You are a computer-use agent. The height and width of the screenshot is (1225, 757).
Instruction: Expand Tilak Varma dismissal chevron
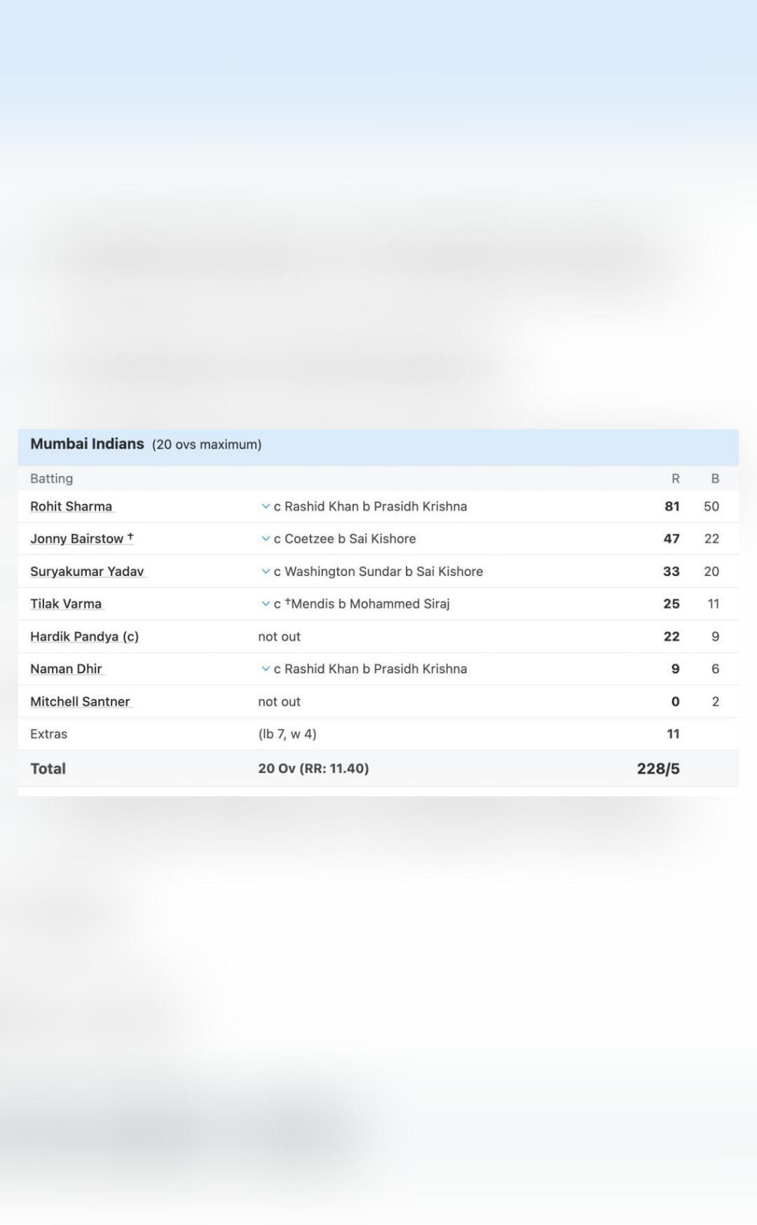pyautogui.click(x=265, y=604)
